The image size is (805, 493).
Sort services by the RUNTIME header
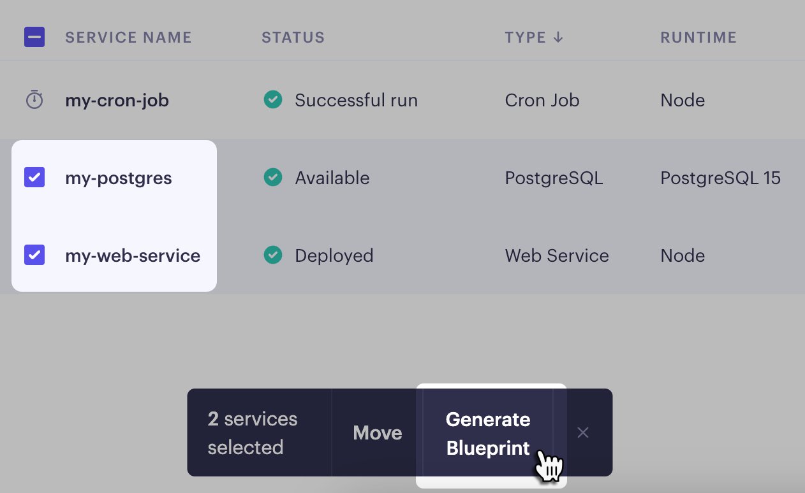[698, 37]
